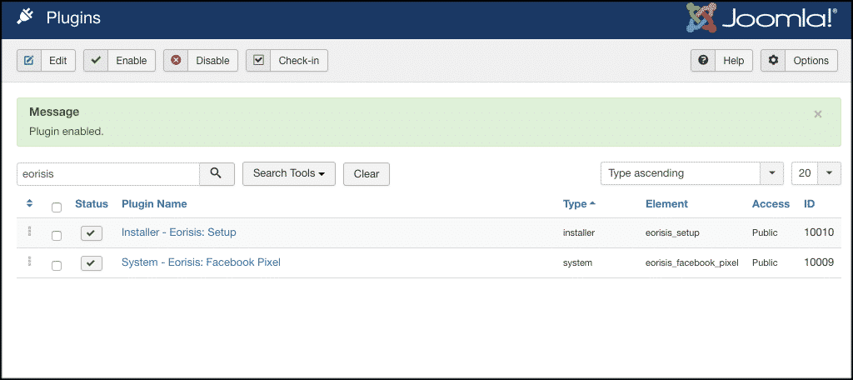This screenshot has height=380, width=853.
Task: Open the sort dropdown arrow button
Action: pyautogui.click(x=772, y=173)
